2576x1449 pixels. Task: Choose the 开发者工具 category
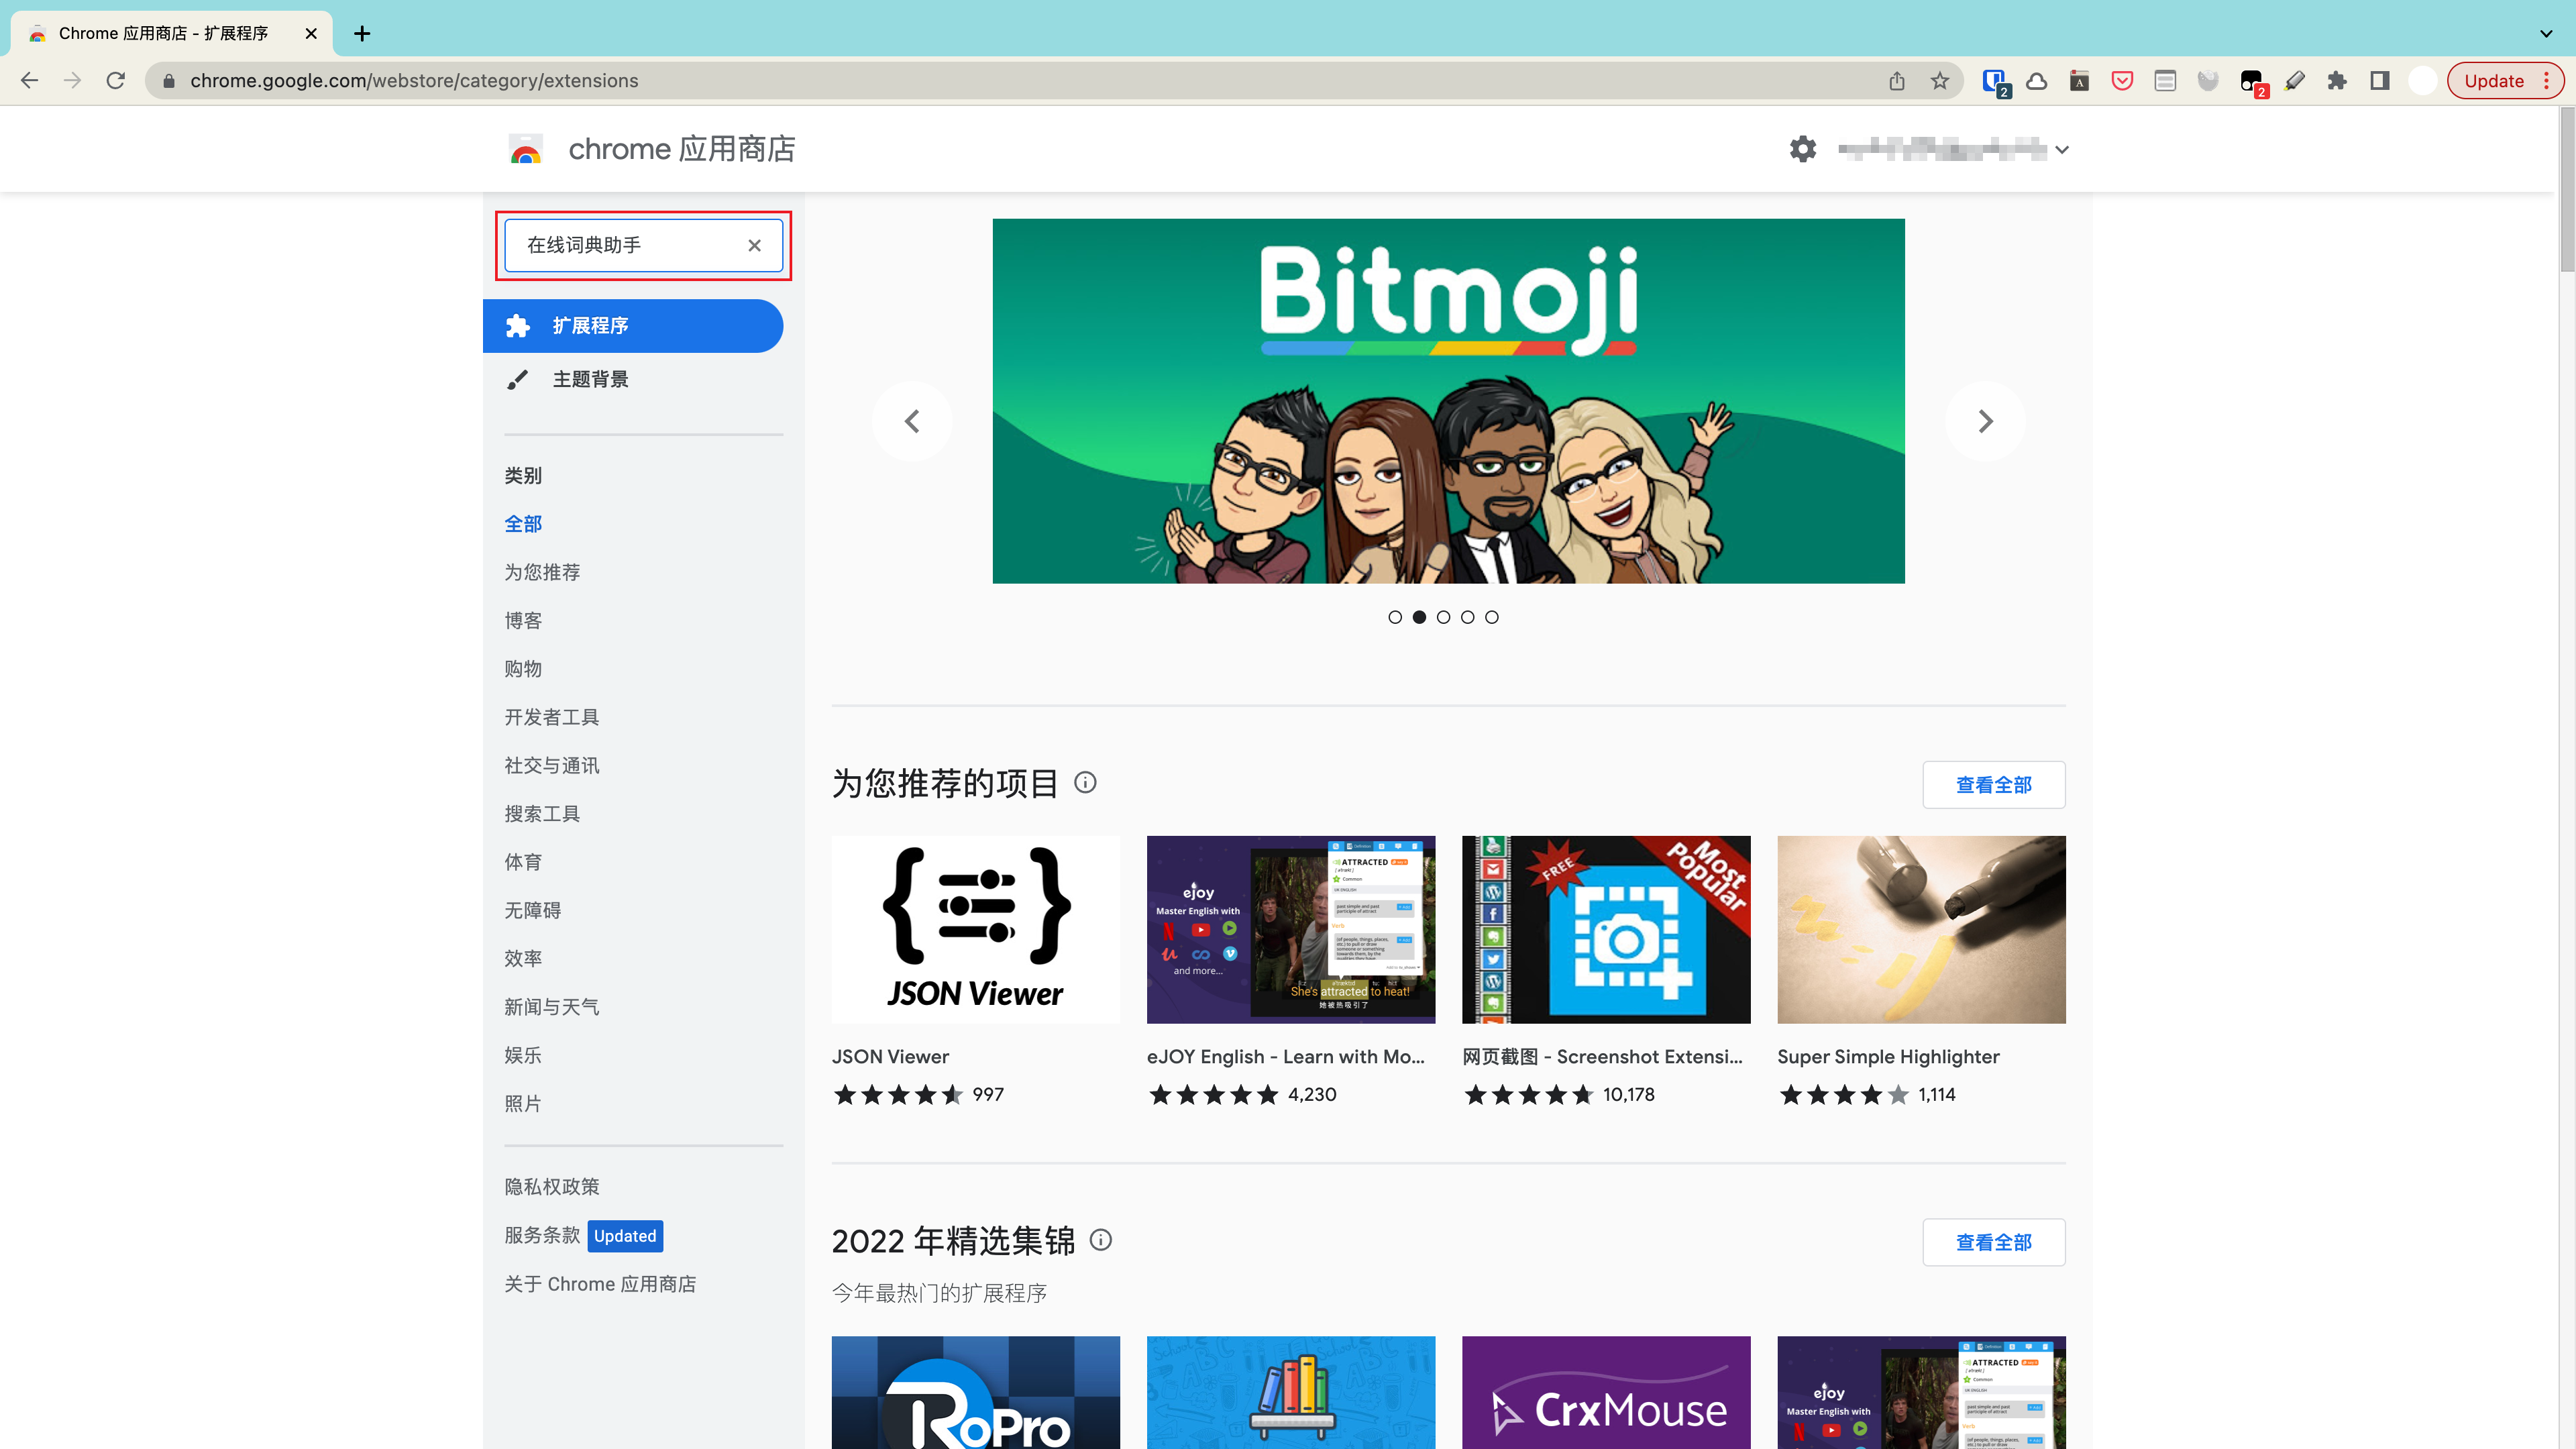point(552,717)
